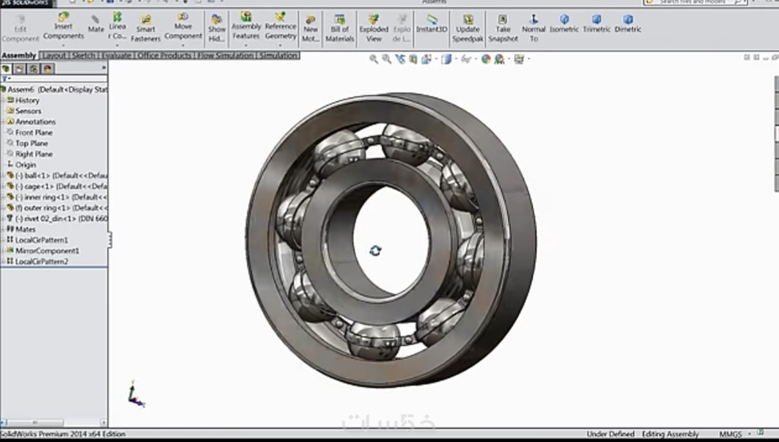Click Smart Fasteners icon
Image resolution: width=779 pixels, height=442 pixels.
coord(146,29)
